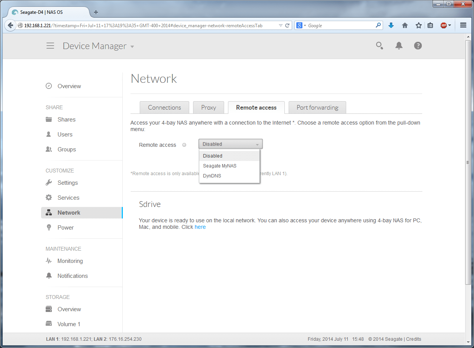Click the Adblock Plus ABP icon
This screenshot has width=474, height=348.
click(443, 26)
